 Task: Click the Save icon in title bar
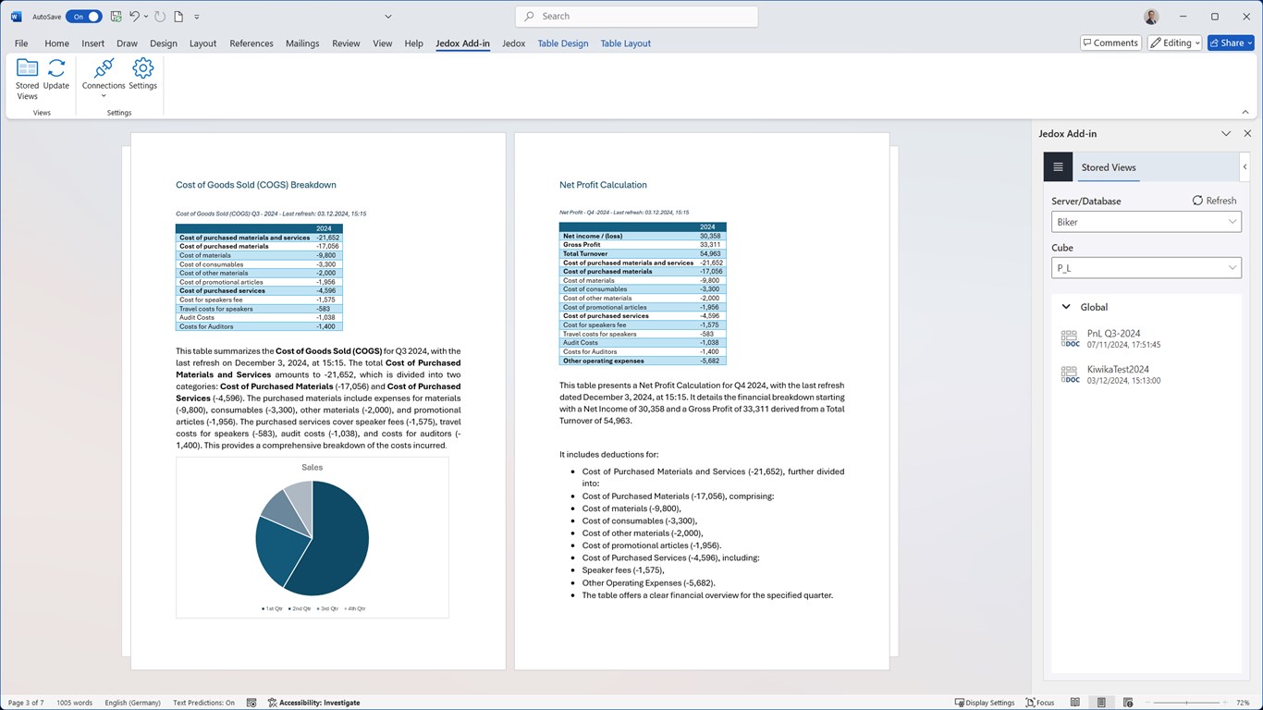(x=116, y=17)
